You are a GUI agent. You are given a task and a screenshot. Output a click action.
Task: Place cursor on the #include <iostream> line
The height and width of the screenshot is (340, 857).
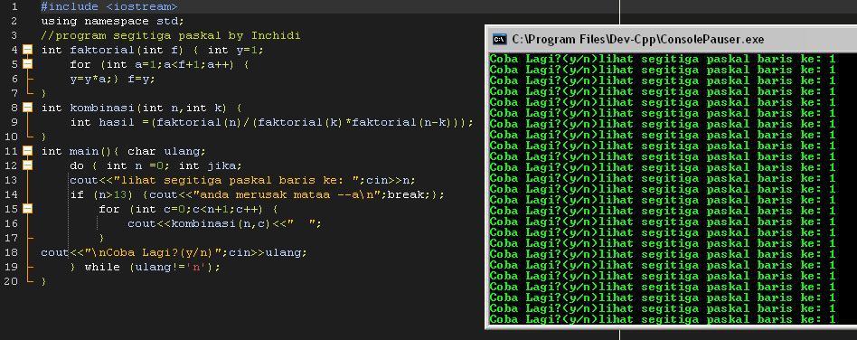[108, 6]
